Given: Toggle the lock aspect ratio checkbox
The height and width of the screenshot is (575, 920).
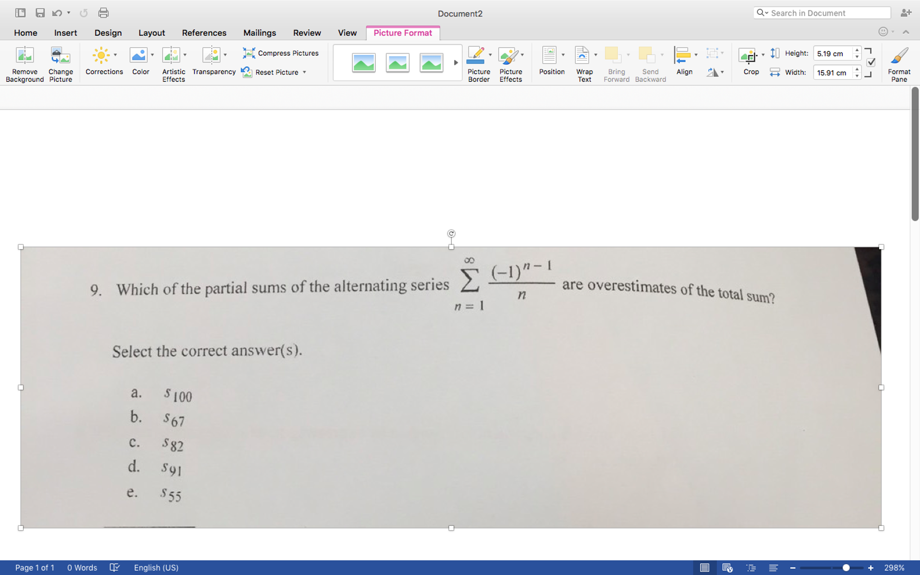Looking at the screenshot, I should 871,62.
